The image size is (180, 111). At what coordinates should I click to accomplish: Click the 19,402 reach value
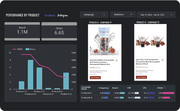click(117, 93)
